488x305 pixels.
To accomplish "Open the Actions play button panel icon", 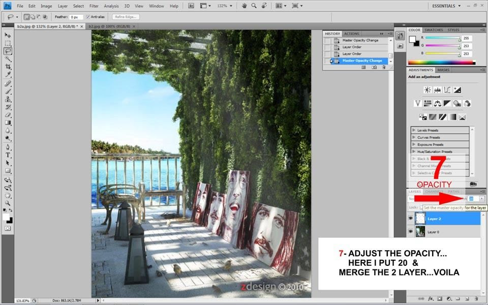I will (400, 46).
